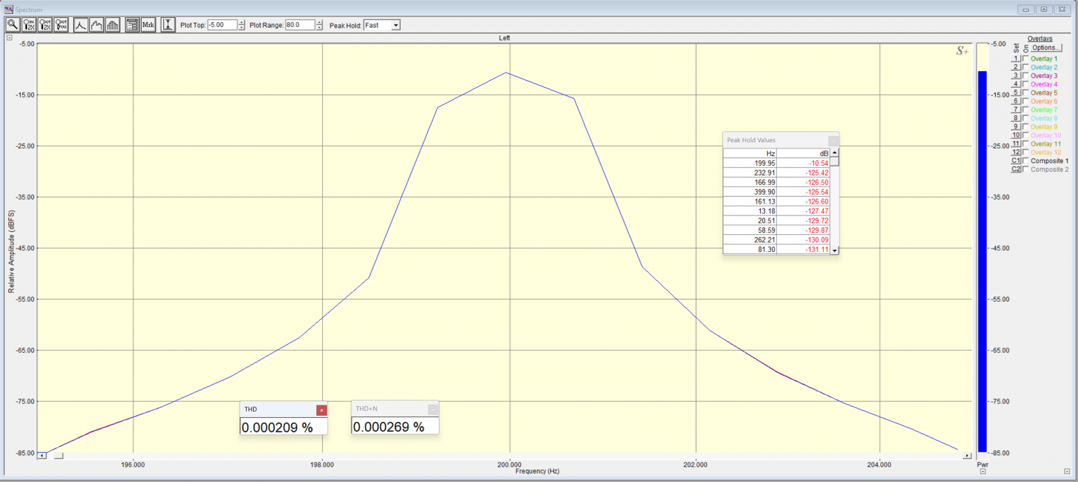The width and height of the screenshot is (1078, 482).
Task: Decrease Plot Top with the down arrow
Action: 241,28
